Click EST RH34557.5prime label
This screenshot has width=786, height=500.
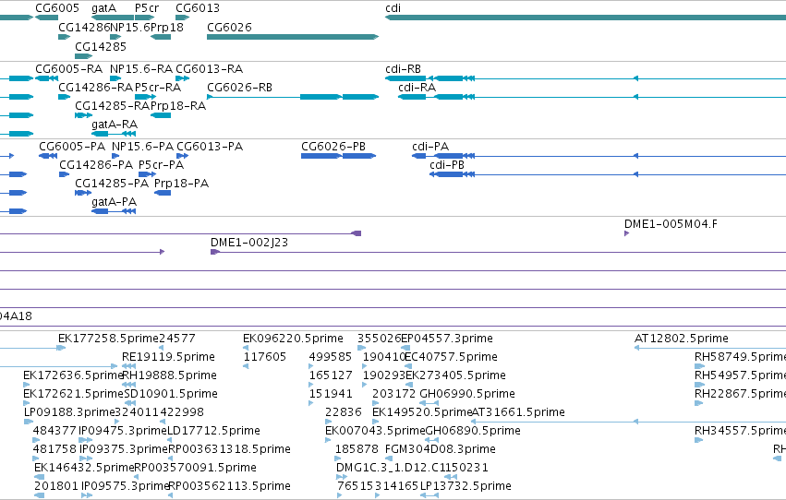tap(740, 431)
